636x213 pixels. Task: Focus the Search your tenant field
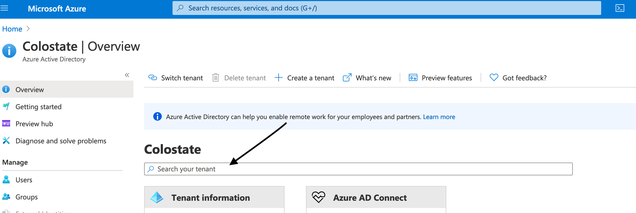358,169
